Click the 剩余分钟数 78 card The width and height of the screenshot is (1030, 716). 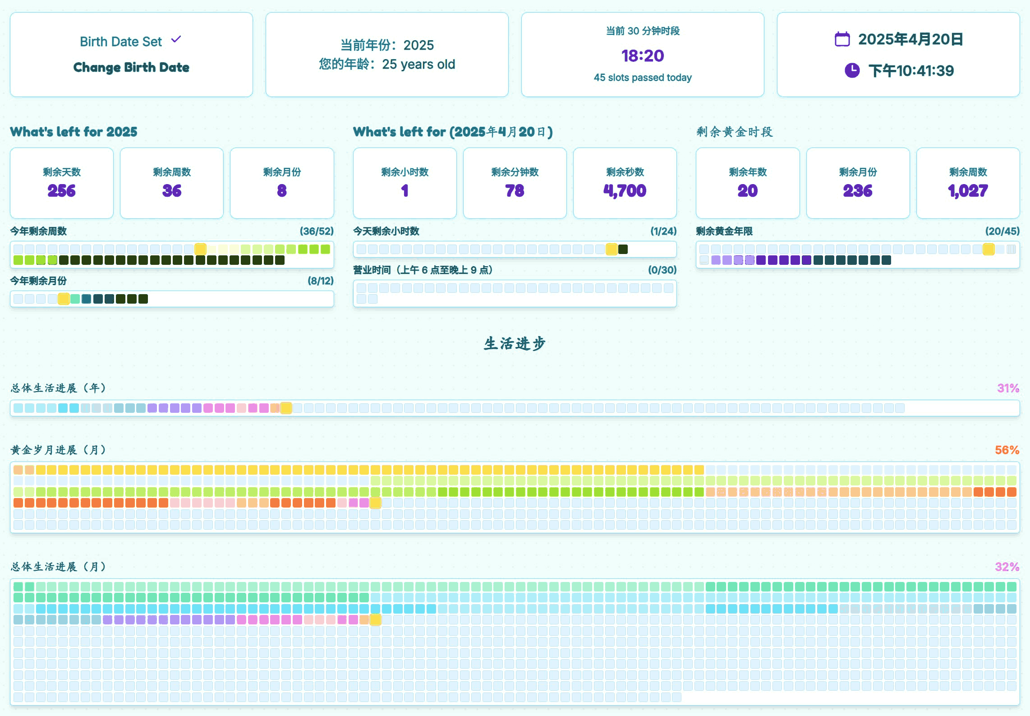(515, 183)
